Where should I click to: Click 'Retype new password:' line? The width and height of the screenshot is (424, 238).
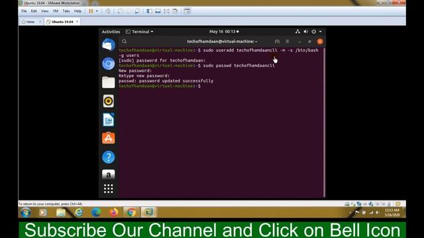144,76
